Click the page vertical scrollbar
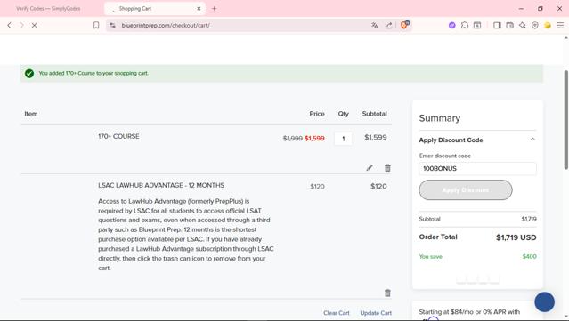The height and width of the screenshot is (321, 569). (565, 119)
